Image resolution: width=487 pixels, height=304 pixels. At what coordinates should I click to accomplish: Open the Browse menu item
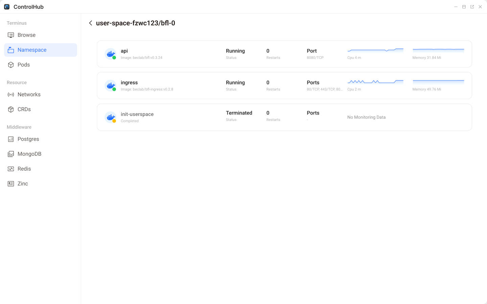[41, 35]
